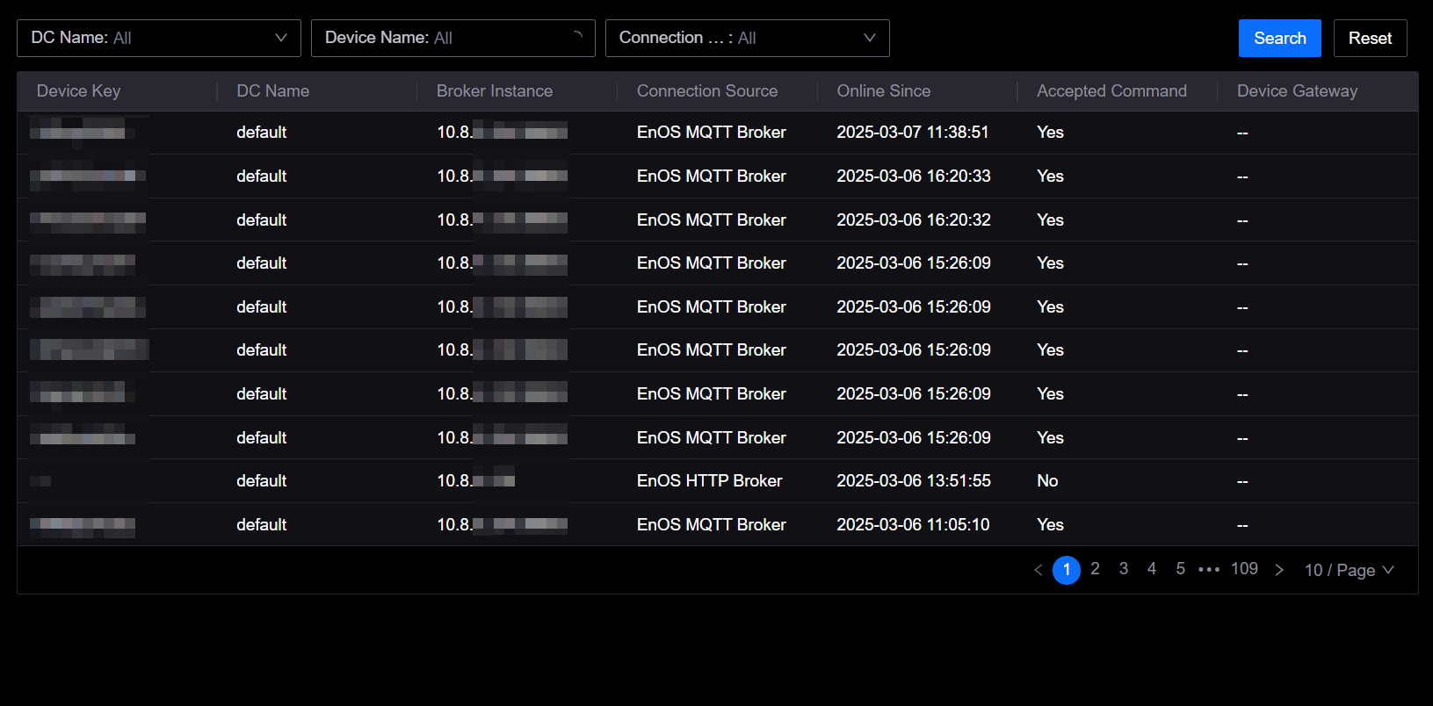Click the blue Search button
This screenshot has height=706, width=1433.
[1279, 39]
